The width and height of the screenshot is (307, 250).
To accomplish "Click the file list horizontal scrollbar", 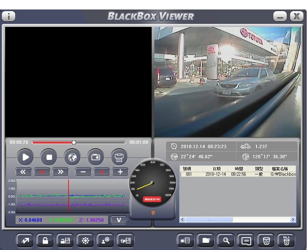I will click(x=209, y=220).
